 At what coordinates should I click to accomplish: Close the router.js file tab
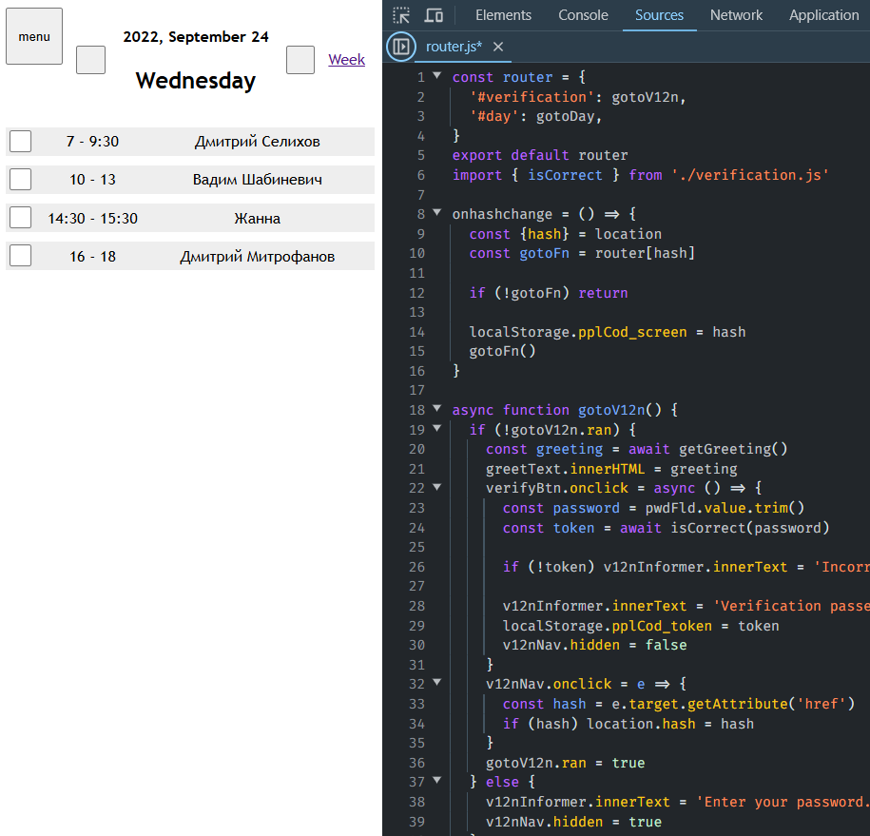click(x=498, y=47)
